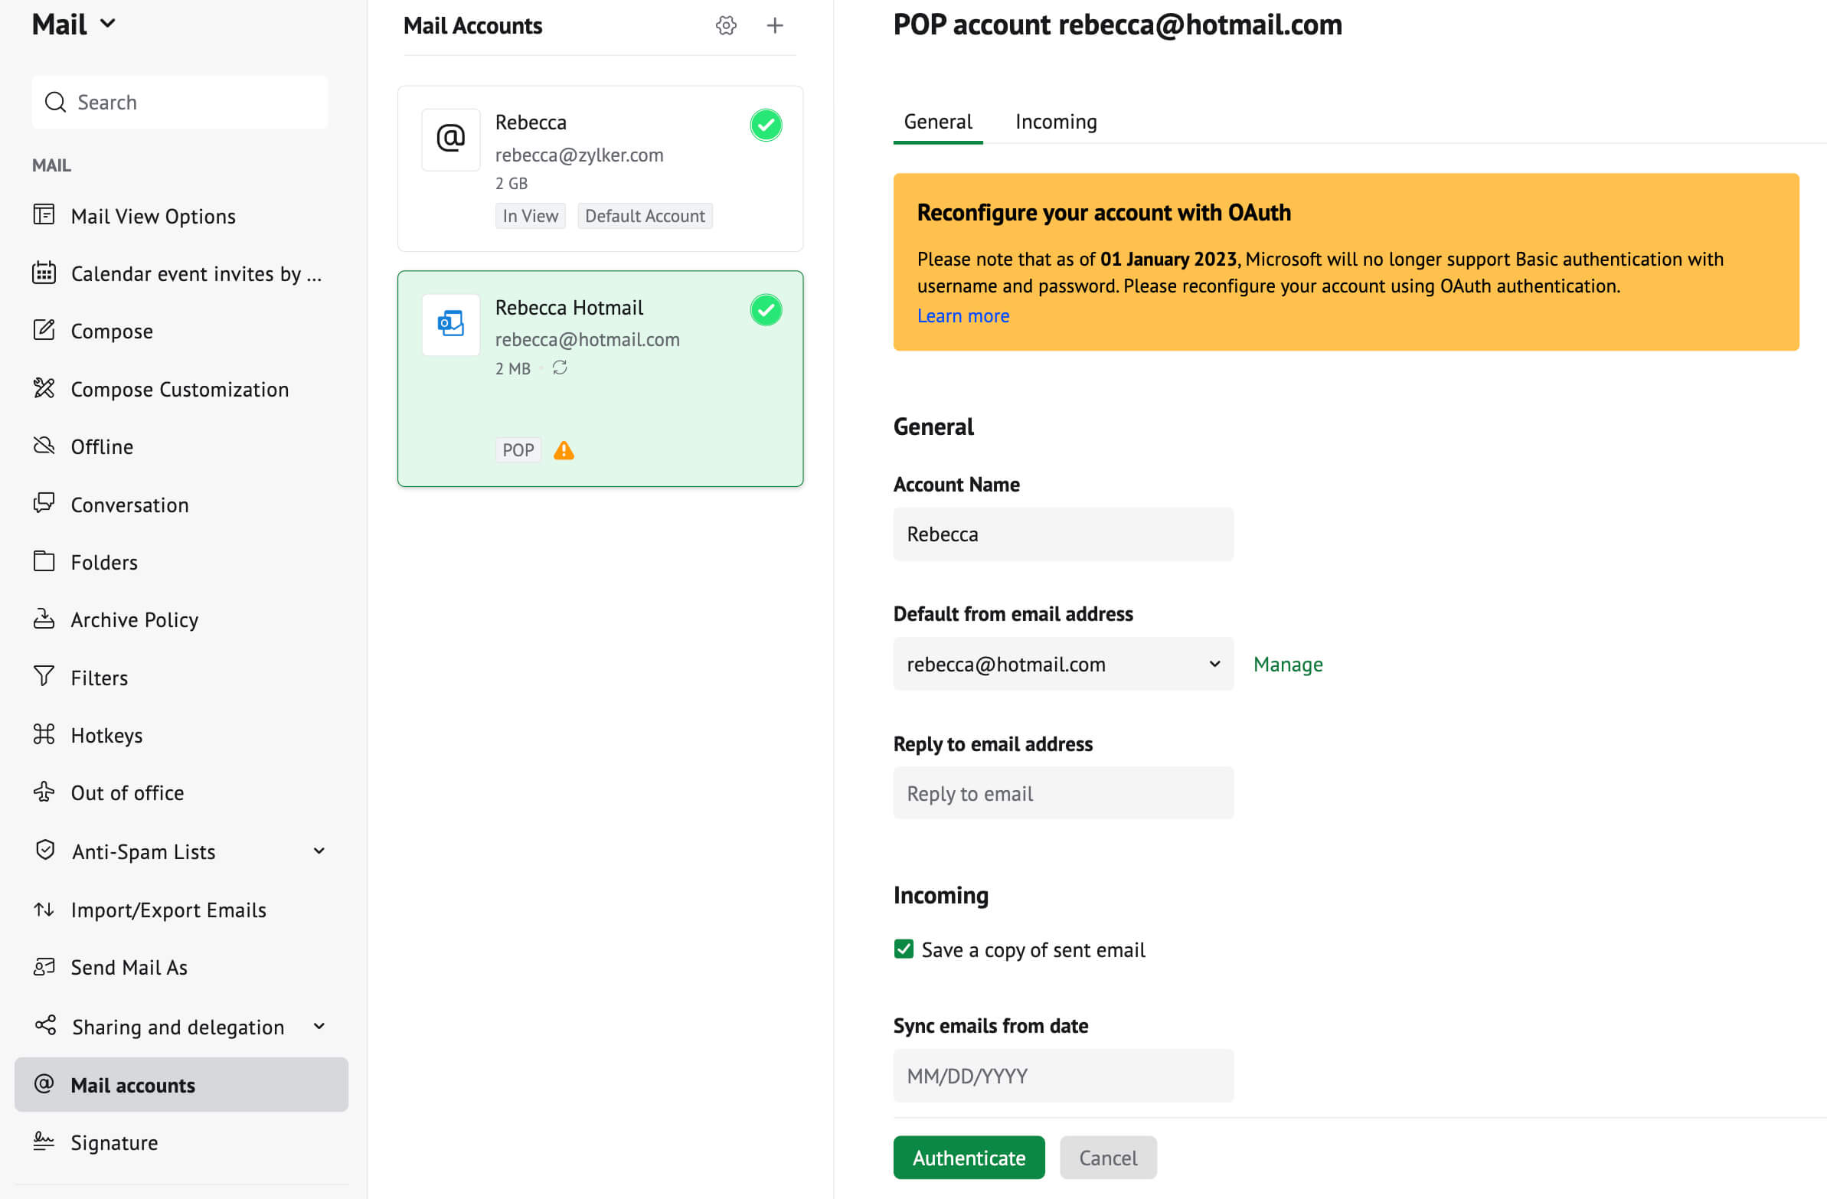
Task: Select the Import/Export Emails icon
Action: click(43, 910)
